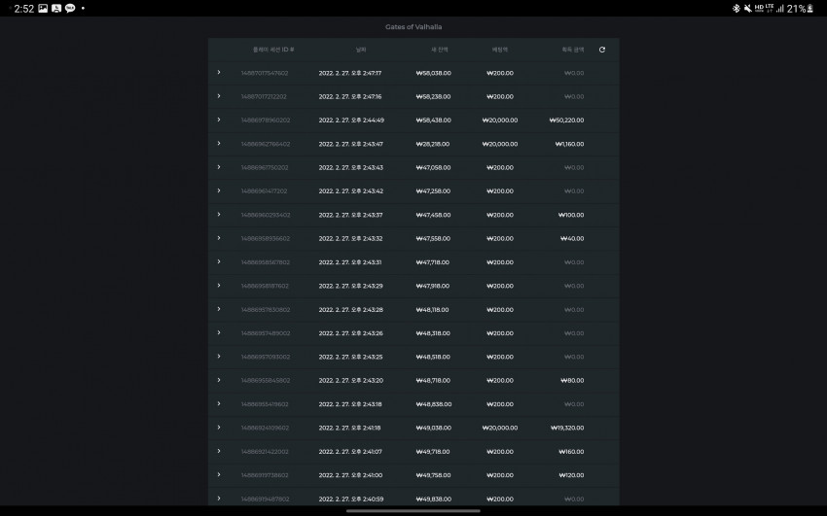Expand the 2:41:18 session row
Viewport: 827px width, 516px height.
click(219, 428)
